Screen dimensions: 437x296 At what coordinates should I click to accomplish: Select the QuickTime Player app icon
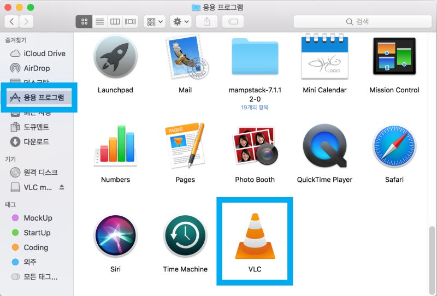click(324, 146)
